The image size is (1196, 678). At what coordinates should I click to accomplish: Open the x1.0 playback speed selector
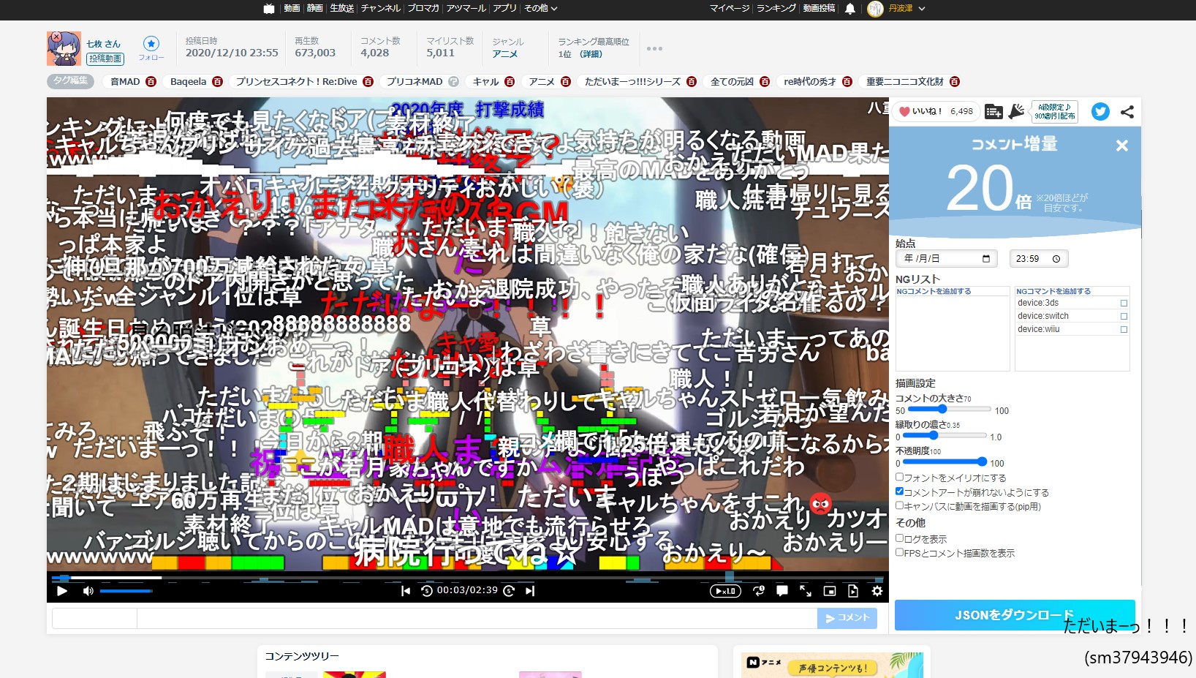pyautogui.click(x=725, y=591)
